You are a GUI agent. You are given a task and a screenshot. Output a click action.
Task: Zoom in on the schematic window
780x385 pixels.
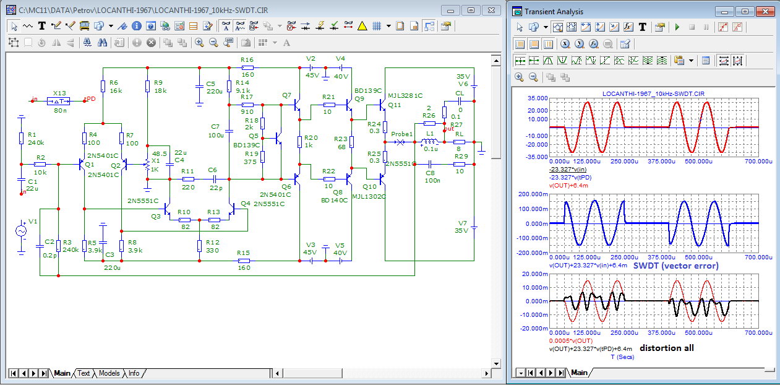coord(199,43)
